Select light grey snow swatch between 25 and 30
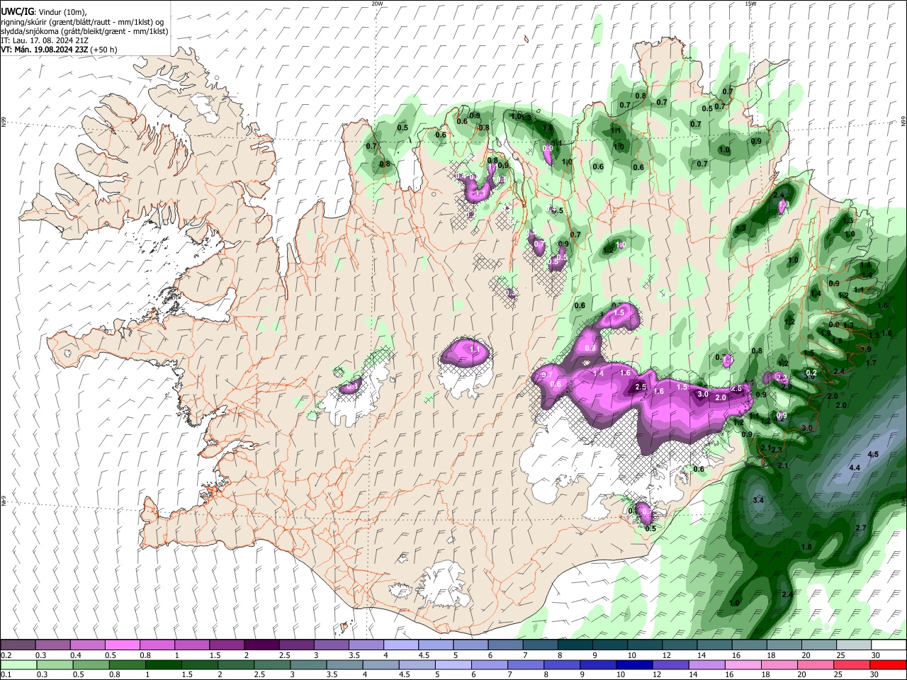Image resolution: width=907 pixels, height=680 pixels. (854, 645)
